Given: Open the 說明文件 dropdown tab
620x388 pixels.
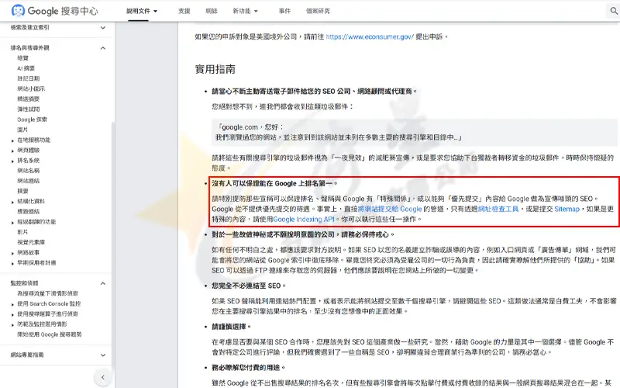Looking at the screenshot, I should [142, 11].
